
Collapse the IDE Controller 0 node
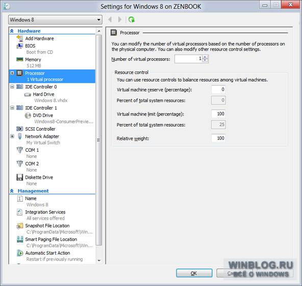coord(12,87)
